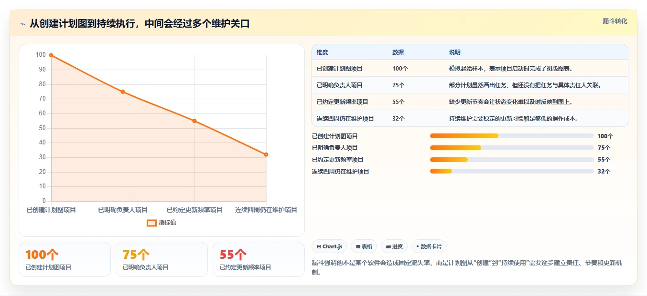Click the 维度 column header

[323, 52]
